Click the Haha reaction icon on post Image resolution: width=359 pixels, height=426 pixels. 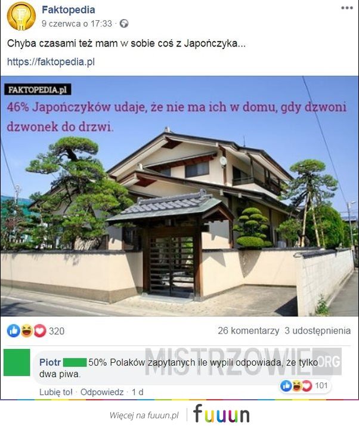pyautogui.click(x=27, y=331)
